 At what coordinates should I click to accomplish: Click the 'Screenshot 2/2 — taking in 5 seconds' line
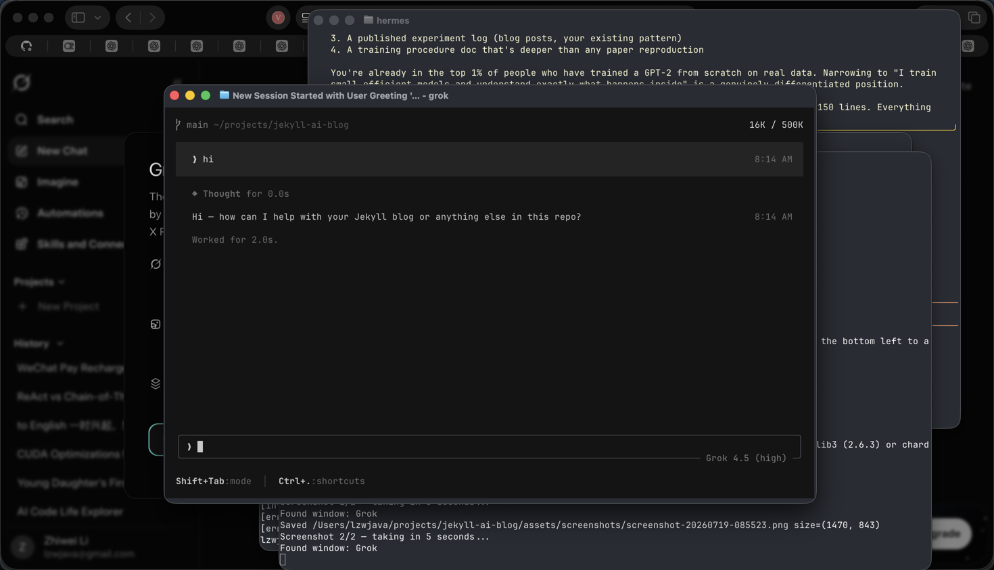click(x=385, y=537)
